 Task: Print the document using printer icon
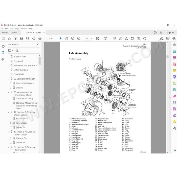coord(21,38)
